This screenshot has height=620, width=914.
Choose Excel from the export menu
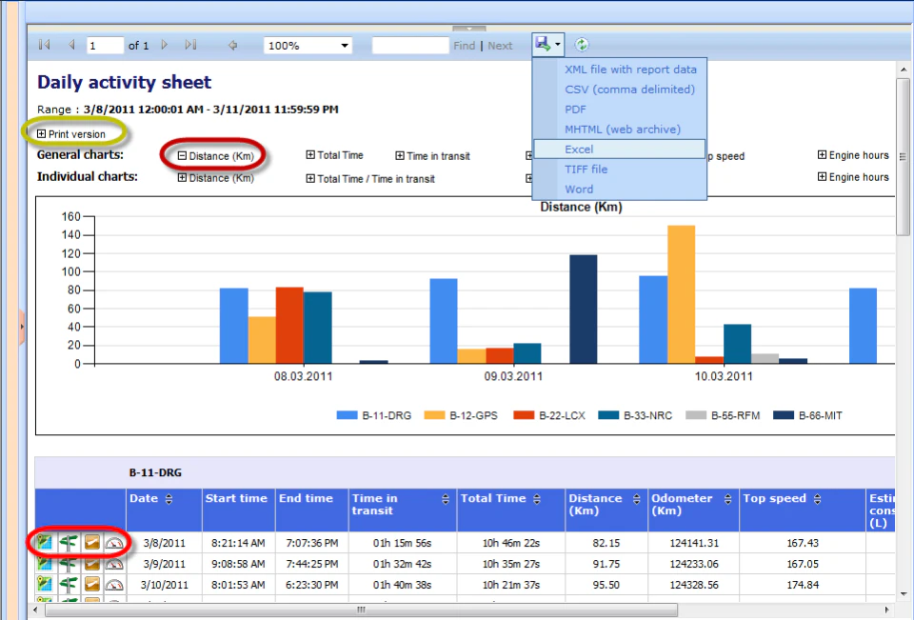pyautogui.click(x=579, y=150)
